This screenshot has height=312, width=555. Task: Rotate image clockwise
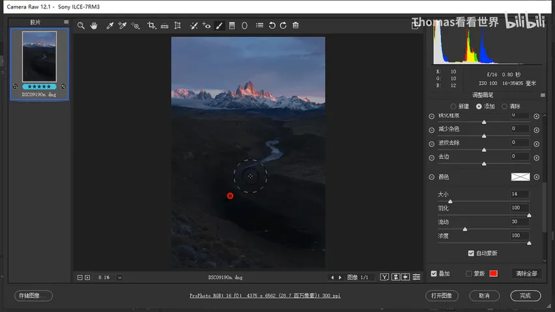[283, 25]
